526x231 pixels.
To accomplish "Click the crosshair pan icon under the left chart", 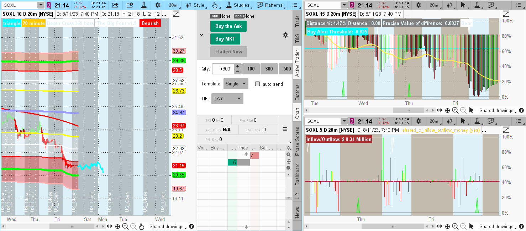I will 117,226.
